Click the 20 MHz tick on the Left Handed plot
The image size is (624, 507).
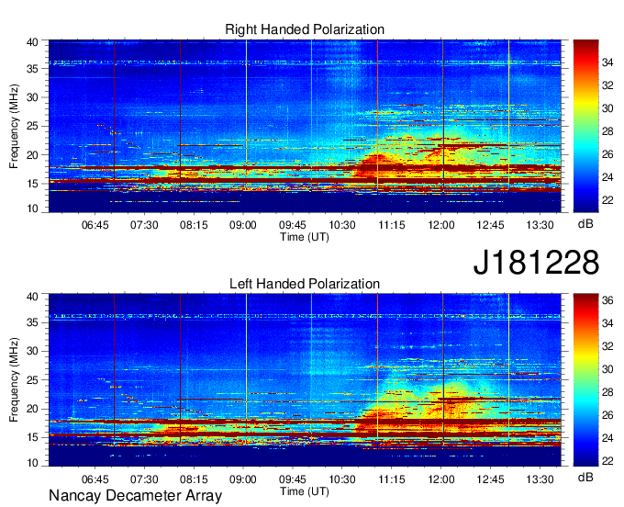[x=33, y=409]
